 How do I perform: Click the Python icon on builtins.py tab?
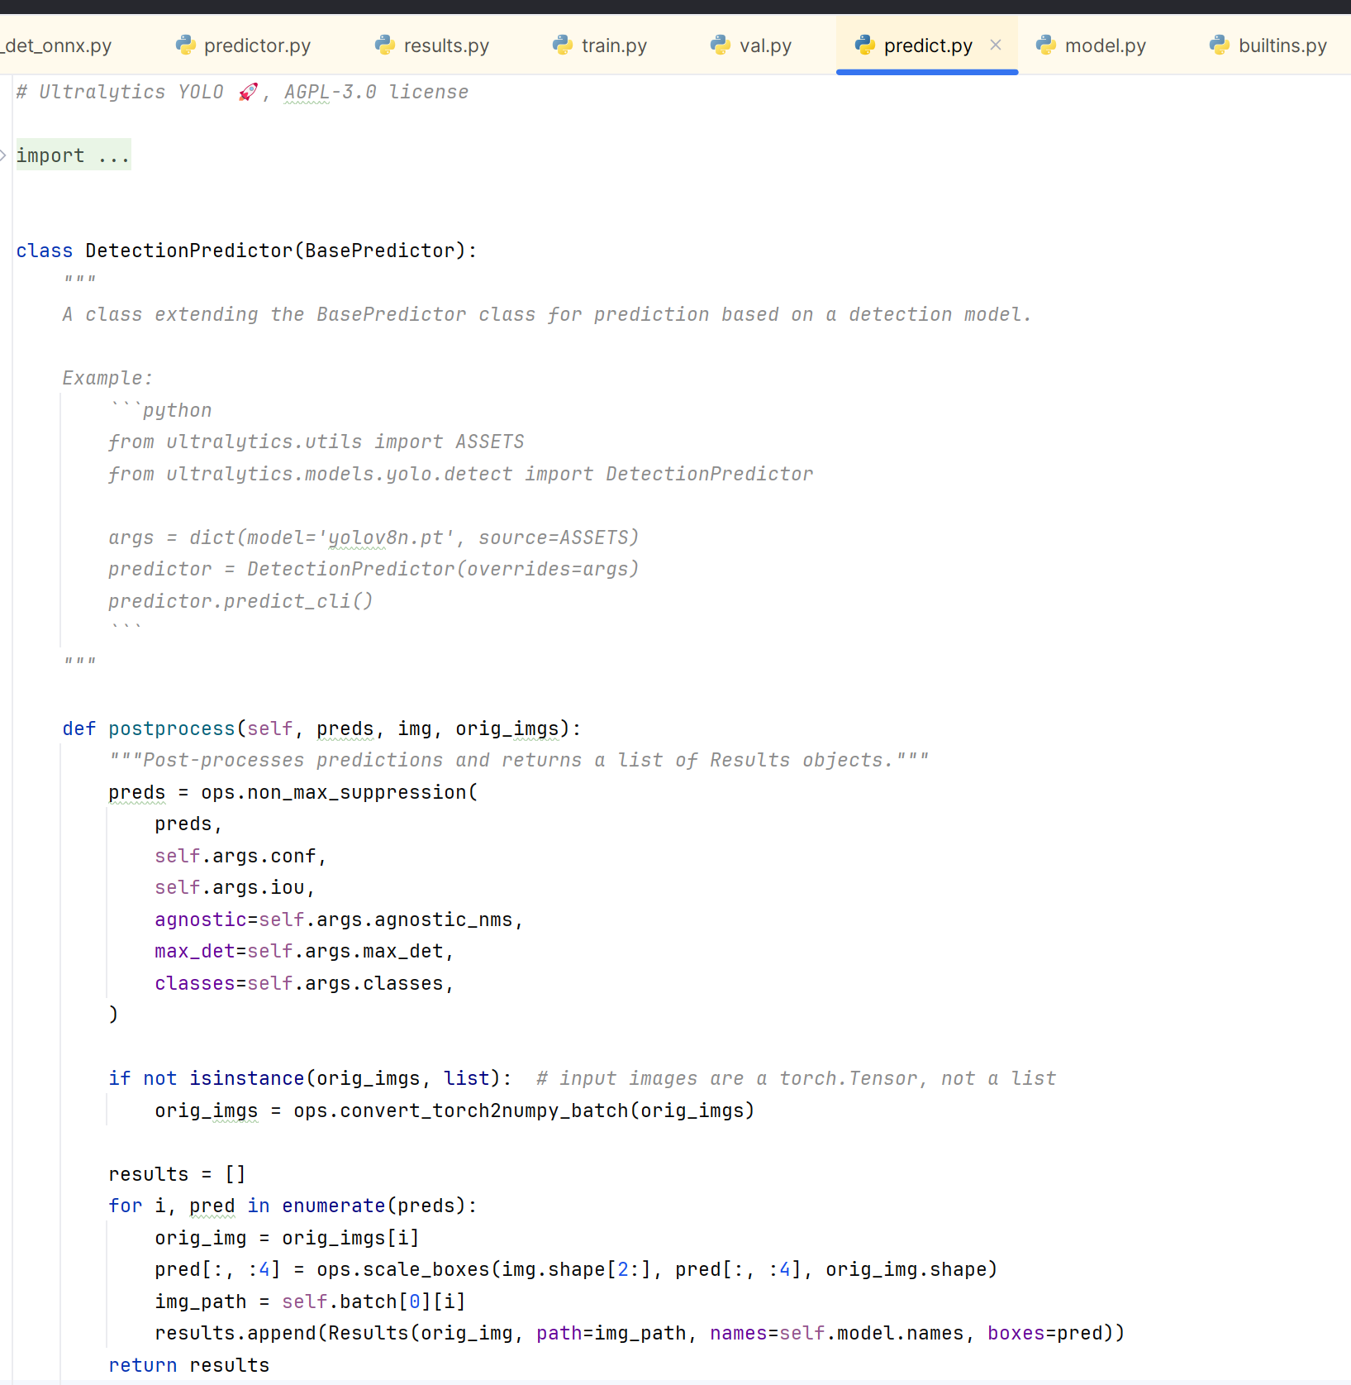point(1220,45)
